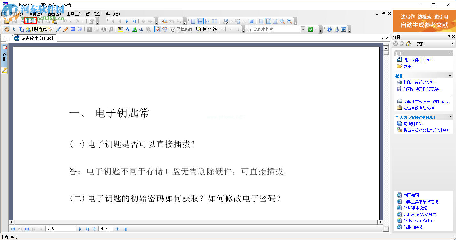This screenshot has height=240, width=456.
Task: Open the CNKI学术论坛 link
Action: [415, 208]
